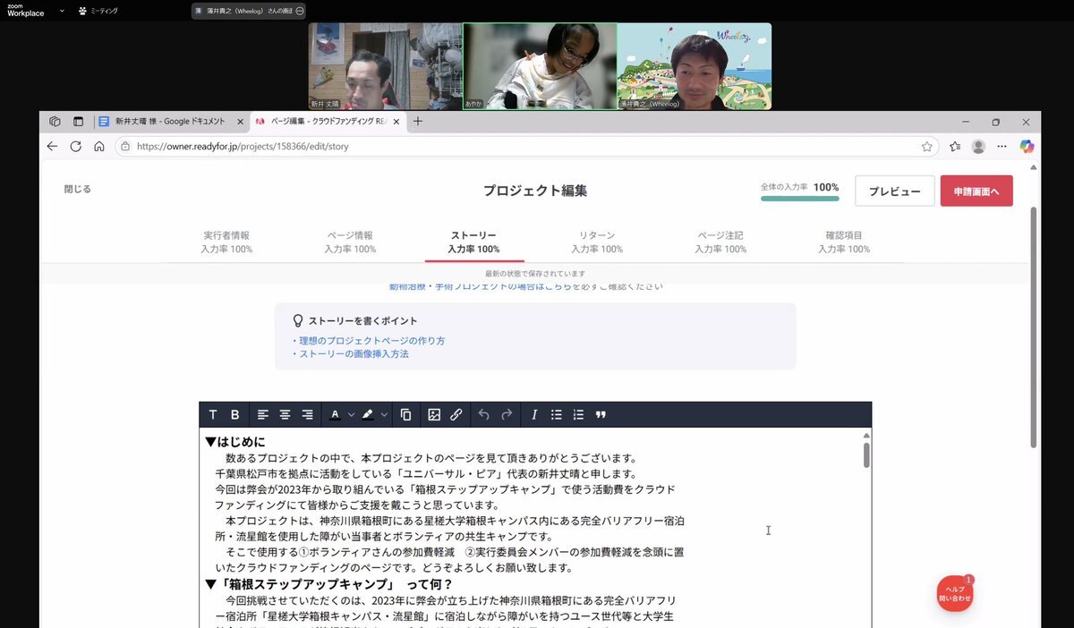Select あやか video thumbnail
Screen dimensions: 1074x628
540,66
